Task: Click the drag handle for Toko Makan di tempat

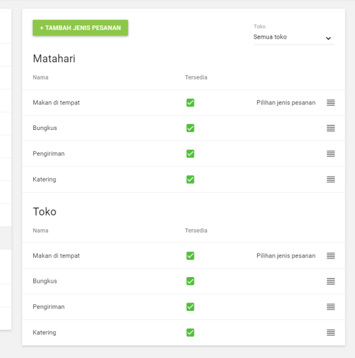Action: click(x=331, y=255)
